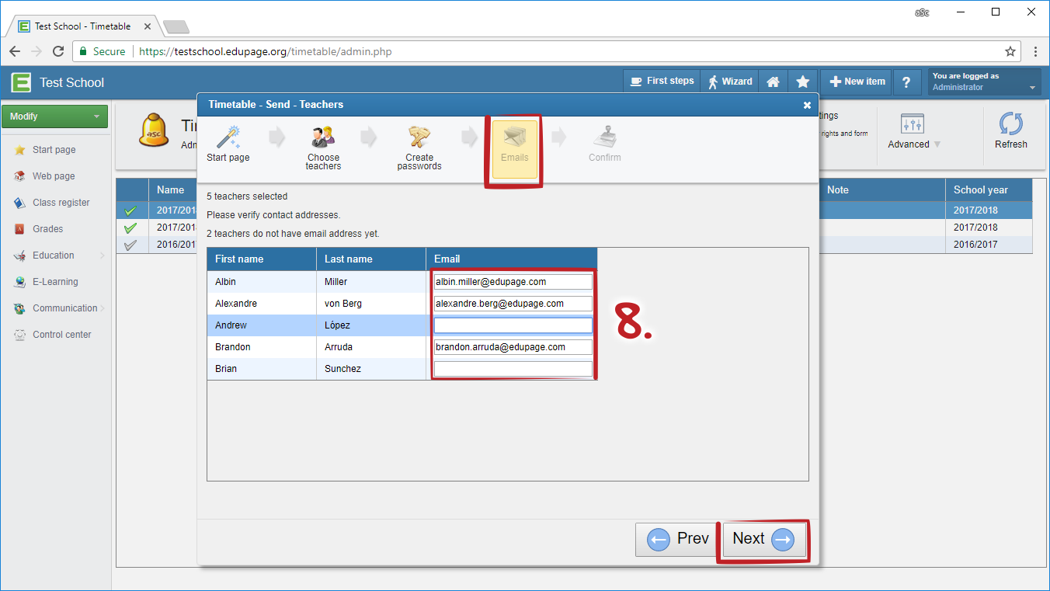Expand the logged-in Administrator account menu
This screenshot has width=1050, height=591.
click(984, 82)
